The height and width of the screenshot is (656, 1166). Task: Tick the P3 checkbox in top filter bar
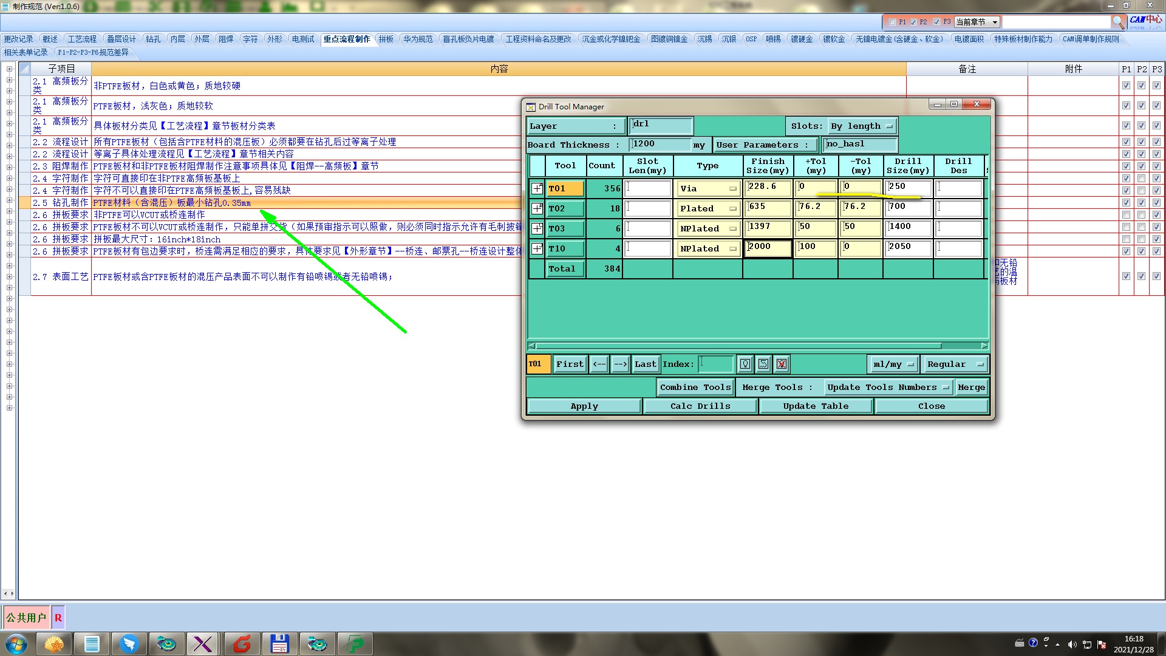point(937,22)
